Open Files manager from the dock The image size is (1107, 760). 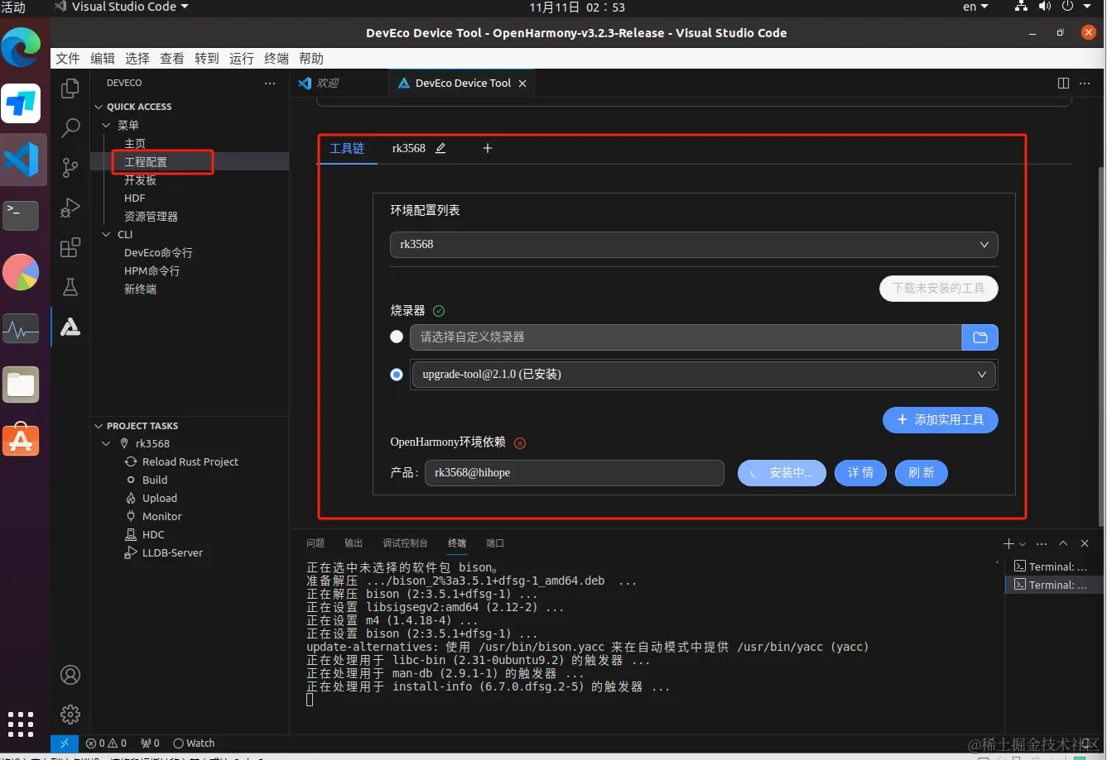pyautogui.click(x=21, y=384)
